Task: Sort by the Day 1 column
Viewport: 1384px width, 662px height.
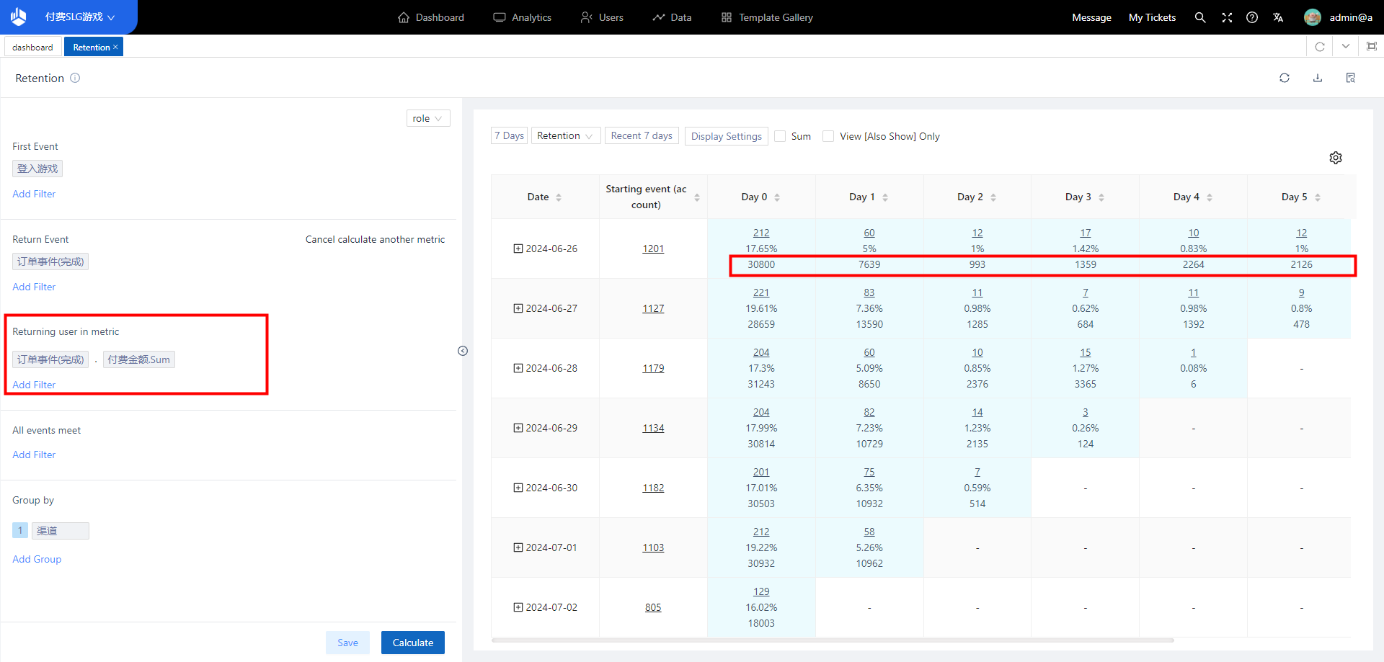Action: point(884,197)
